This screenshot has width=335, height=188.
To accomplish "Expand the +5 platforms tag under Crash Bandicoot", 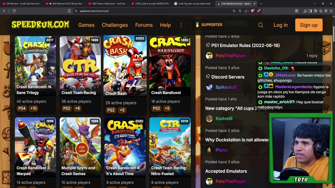I will [x=167, y=108].
